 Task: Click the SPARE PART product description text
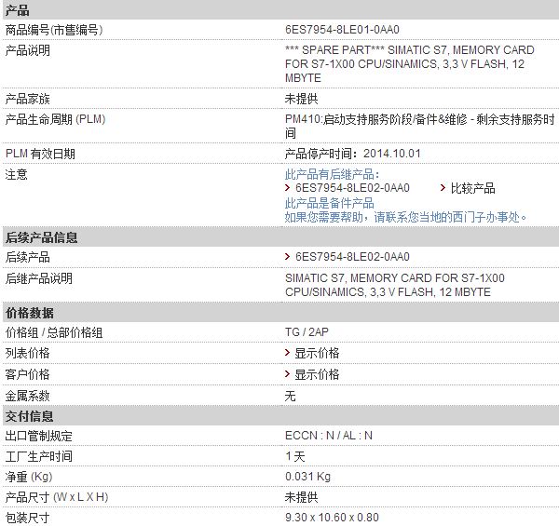point(410,64)
